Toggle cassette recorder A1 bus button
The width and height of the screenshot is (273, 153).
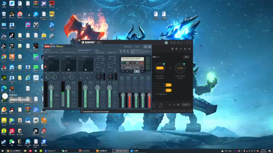click(x=148, y=58)
